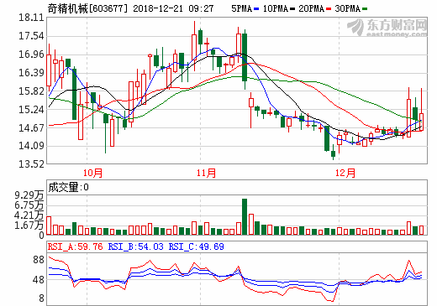Screen dimensions: 437x306
Task: Click the tall green candlestick in early October
Action: pos(74,94)
